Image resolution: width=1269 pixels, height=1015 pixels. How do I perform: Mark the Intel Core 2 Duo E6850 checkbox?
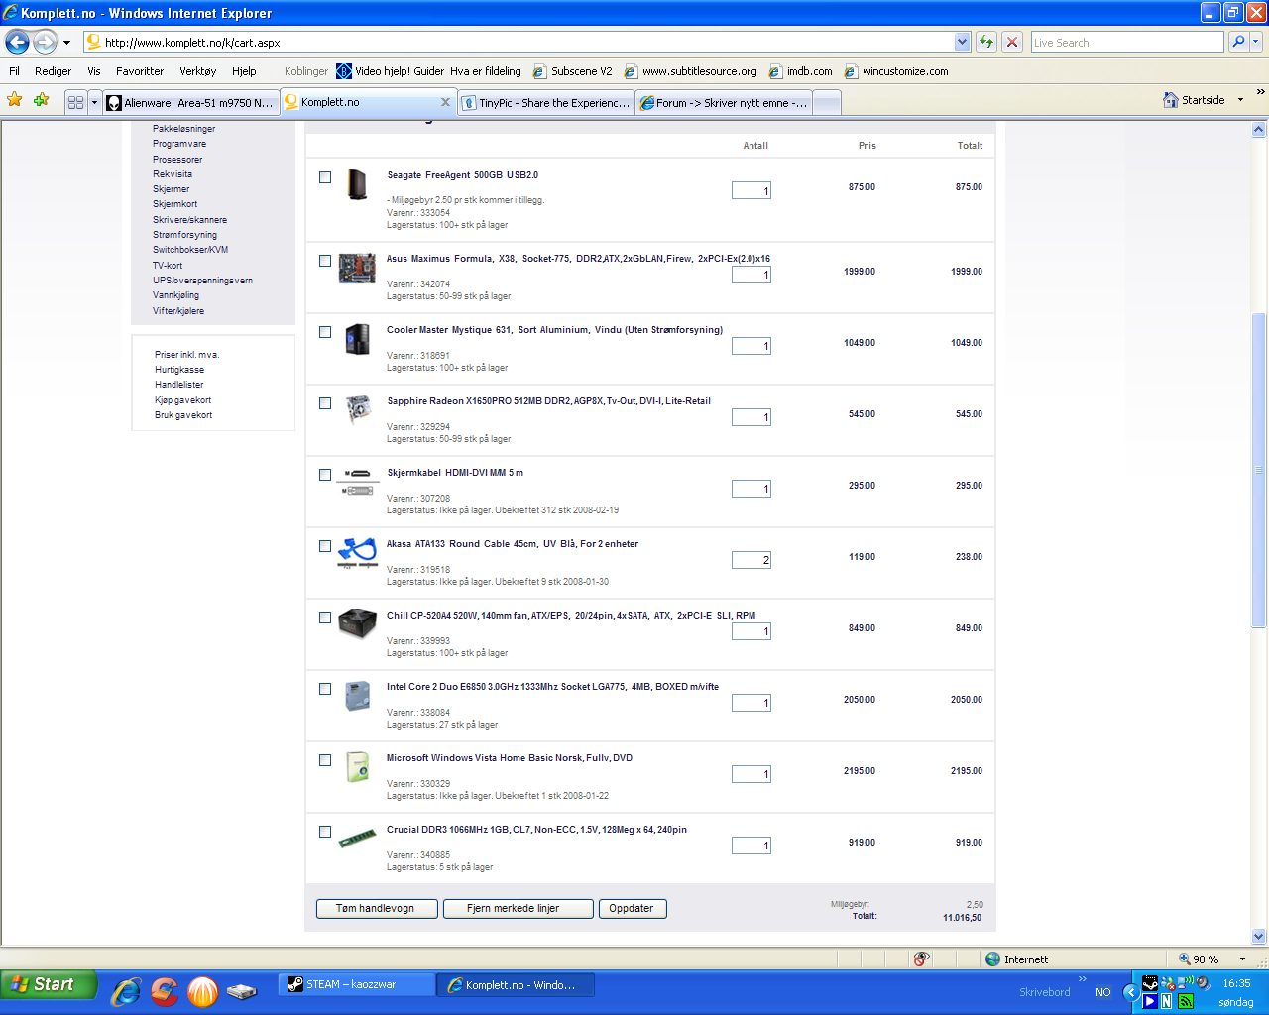pos(325,689)
